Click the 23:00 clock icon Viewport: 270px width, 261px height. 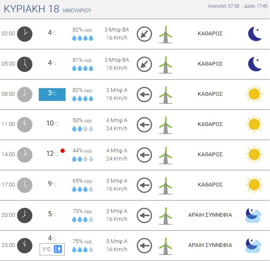click(x=24, y=245)
